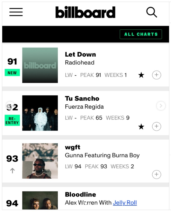This screenshot has width=171, height=212.
Task: Open the hamburger navigation menu
Action: (x=16, y=12)
